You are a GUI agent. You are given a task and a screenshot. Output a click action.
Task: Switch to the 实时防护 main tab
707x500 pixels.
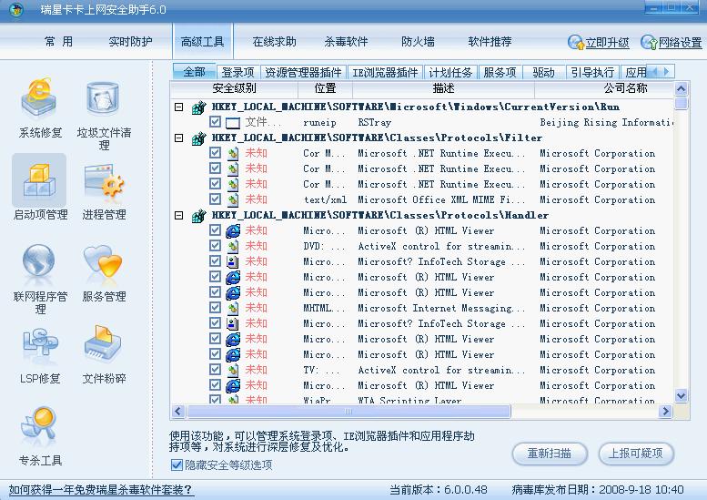click(131, 42)
